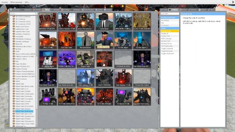Open the NPCs menu in top bar
The height and width of the screenshot is (132, 235).
point(27,2)
